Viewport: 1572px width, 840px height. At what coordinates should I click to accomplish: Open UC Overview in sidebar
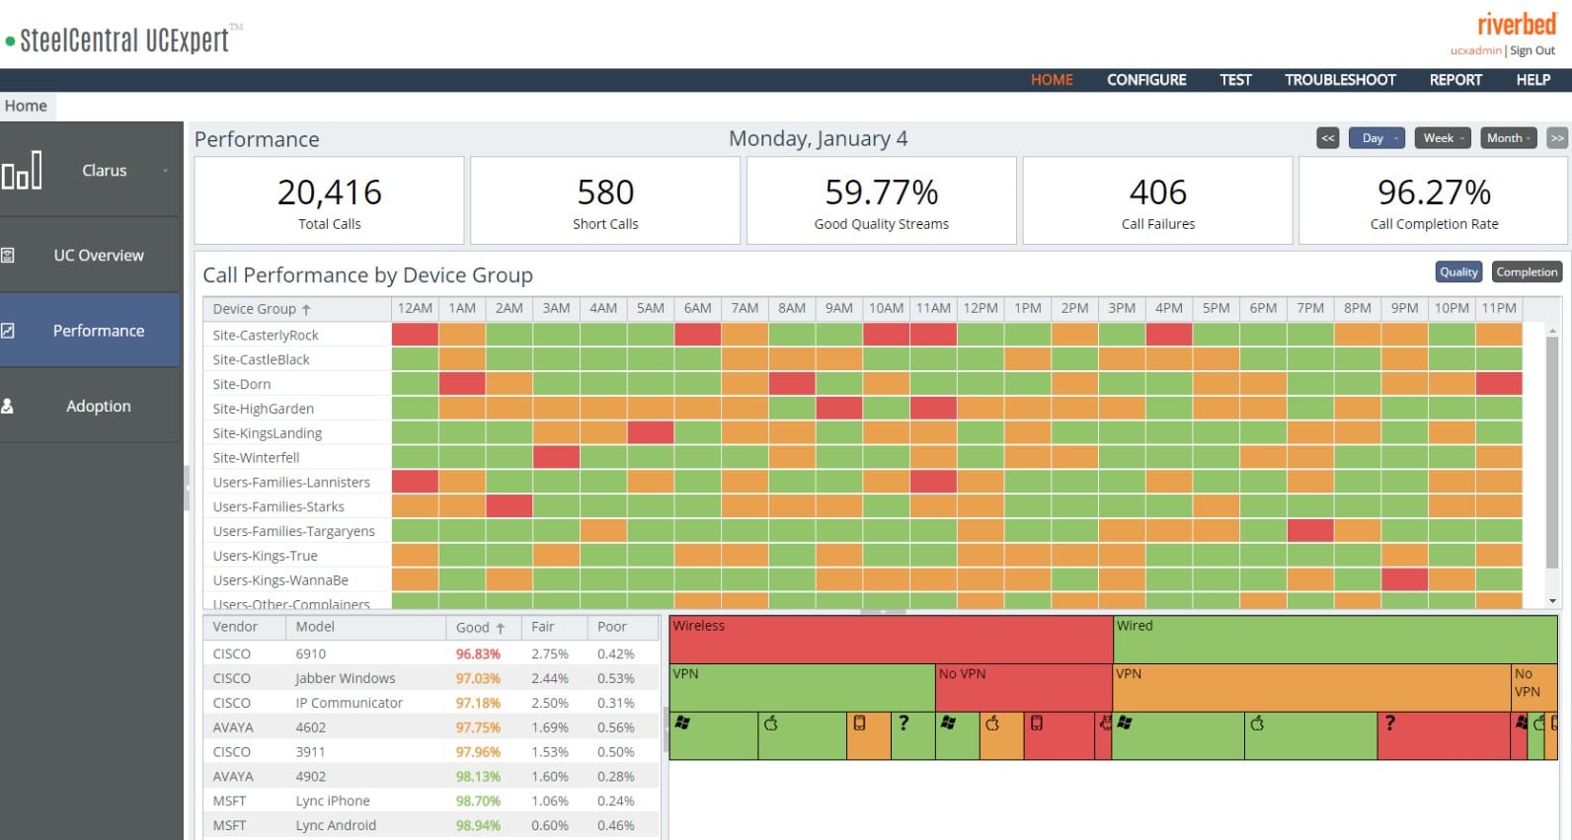point(91,256)
